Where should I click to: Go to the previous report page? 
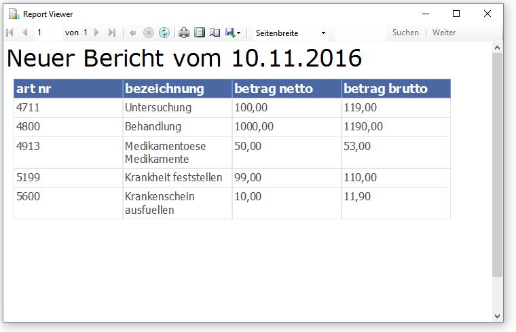point(25,33)
